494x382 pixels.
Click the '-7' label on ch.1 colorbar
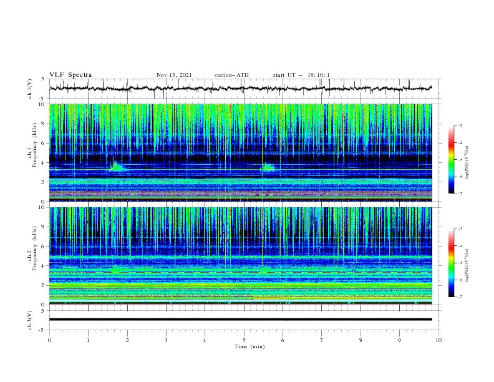click(x=460, y=194)
